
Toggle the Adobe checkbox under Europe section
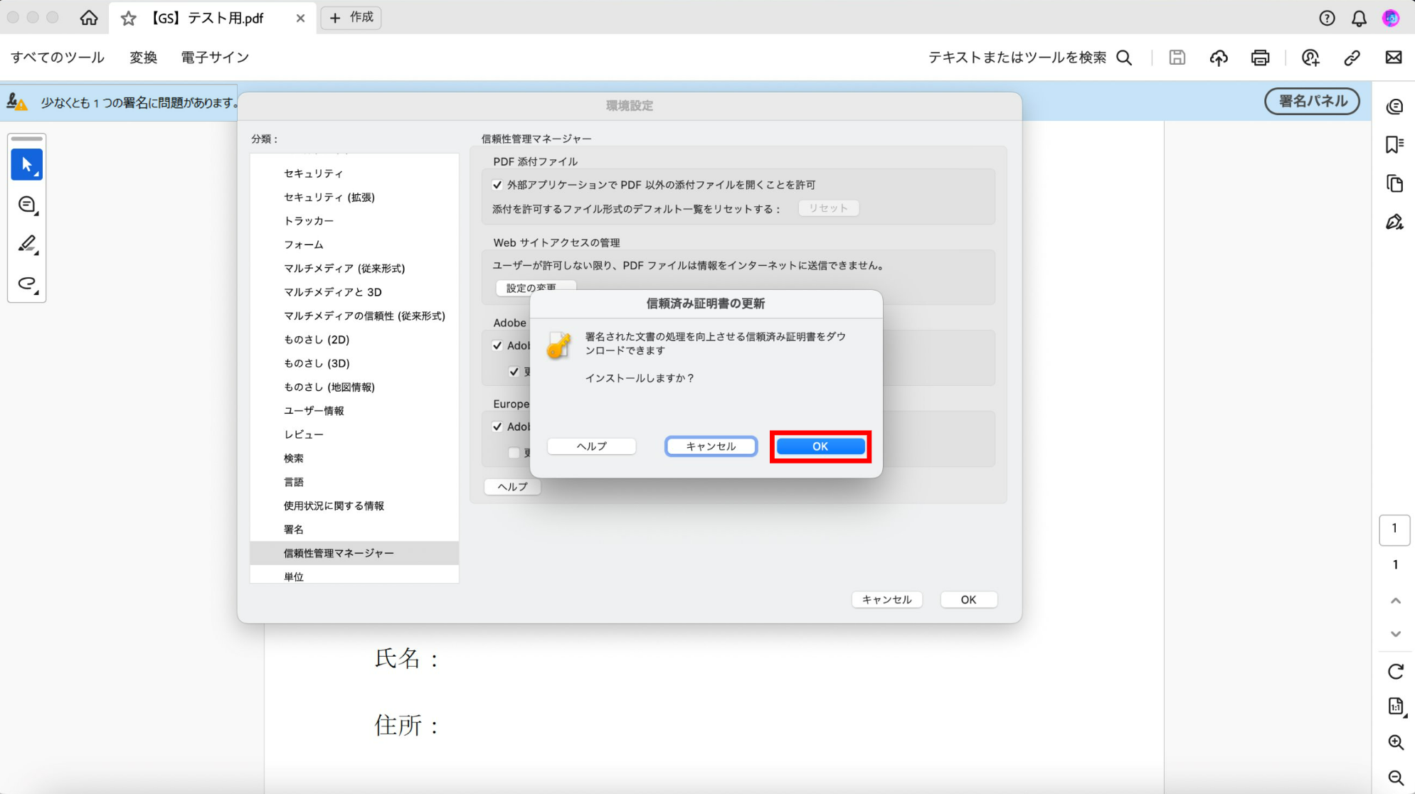click(498, 426)
